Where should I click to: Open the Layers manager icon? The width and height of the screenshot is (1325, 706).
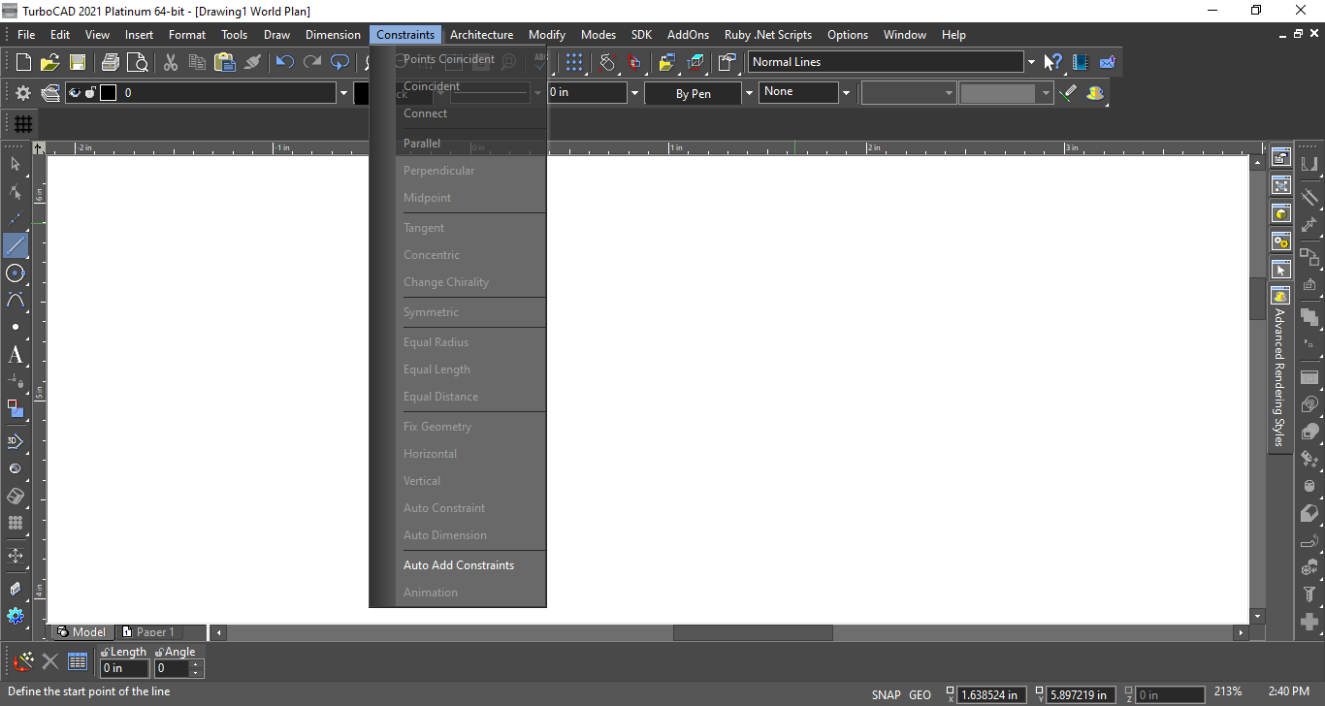coord(50,93)
